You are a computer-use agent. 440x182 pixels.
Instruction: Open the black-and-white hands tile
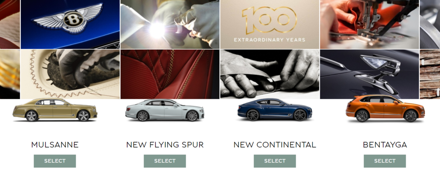(x=270, y=74)
